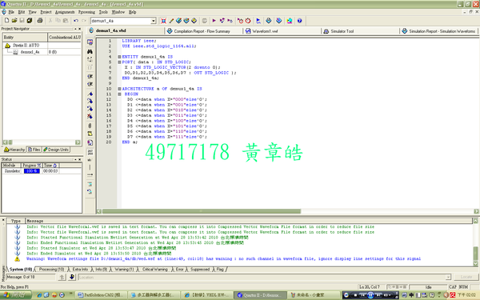Image resolution: width=480 pixels, height=300 pixels.
Task: Start simulation with the blue waveform arrow icon
Action: point(258,21)
